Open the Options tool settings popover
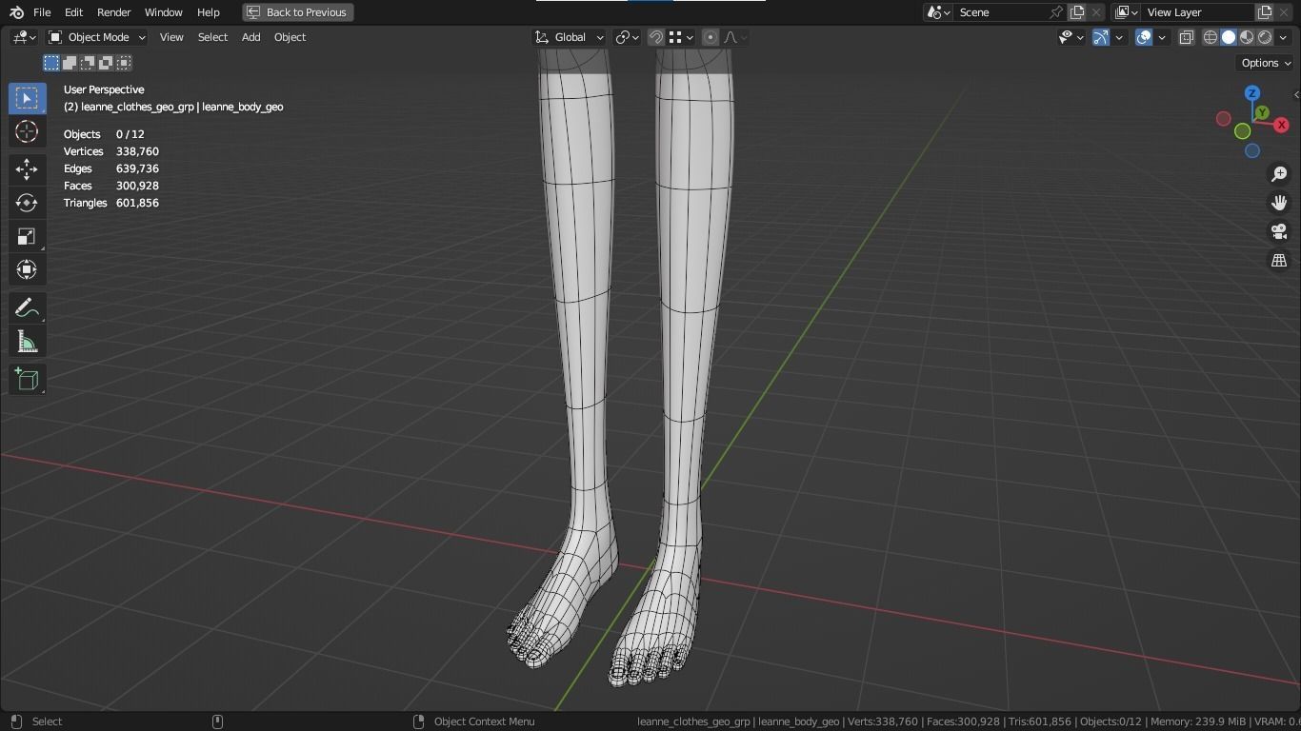 click(x=1265, y=63)
